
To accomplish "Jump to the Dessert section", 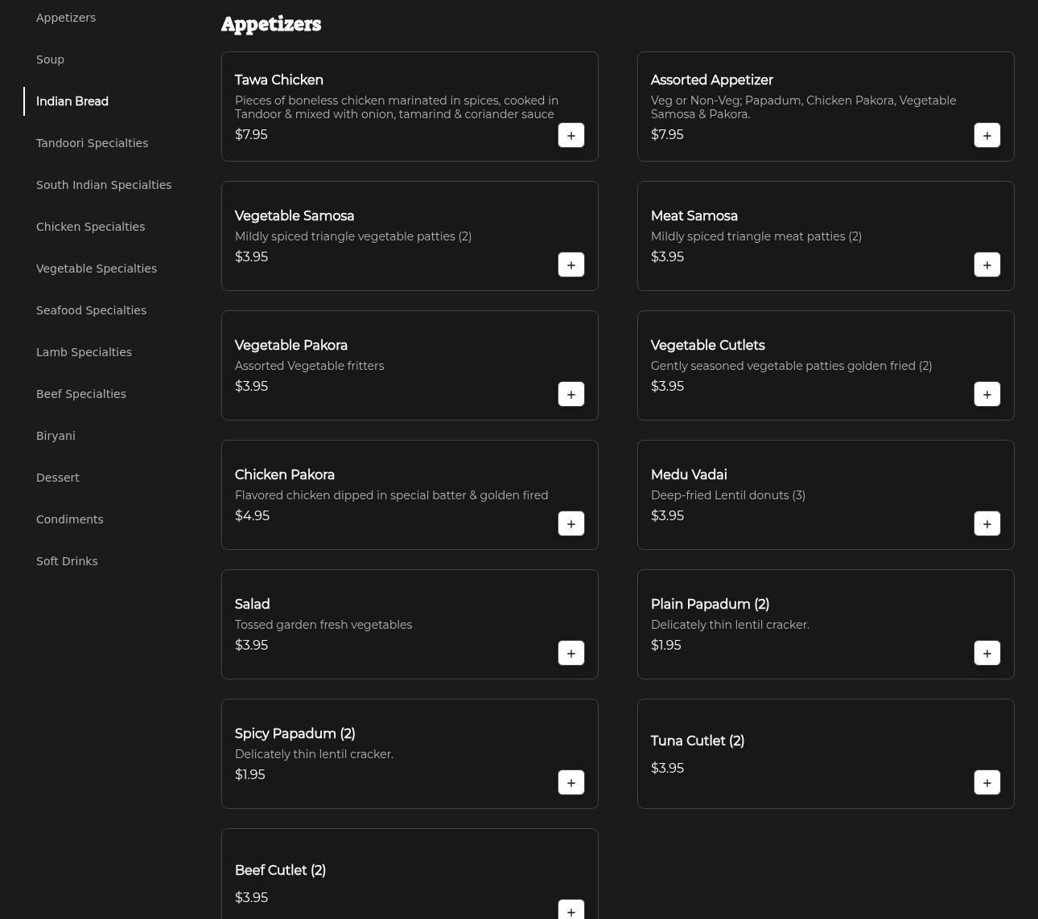I will click(58, 478).
